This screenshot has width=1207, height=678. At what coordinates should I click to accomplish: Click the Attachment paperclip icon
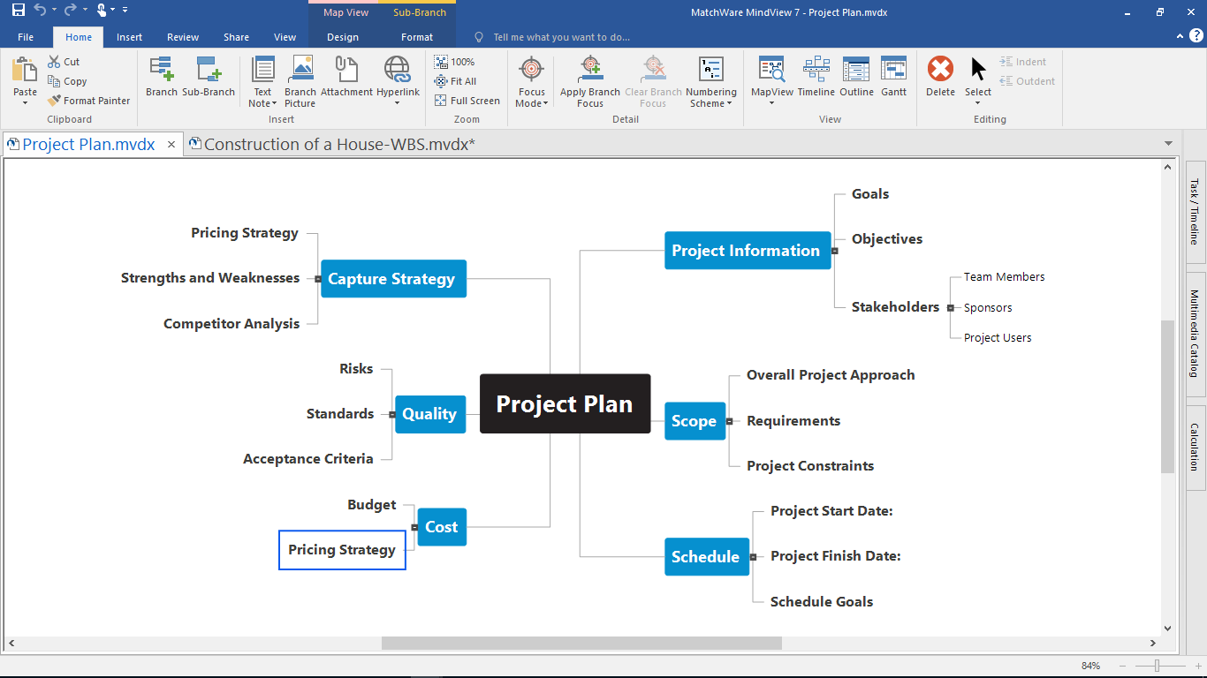[346, 76]
